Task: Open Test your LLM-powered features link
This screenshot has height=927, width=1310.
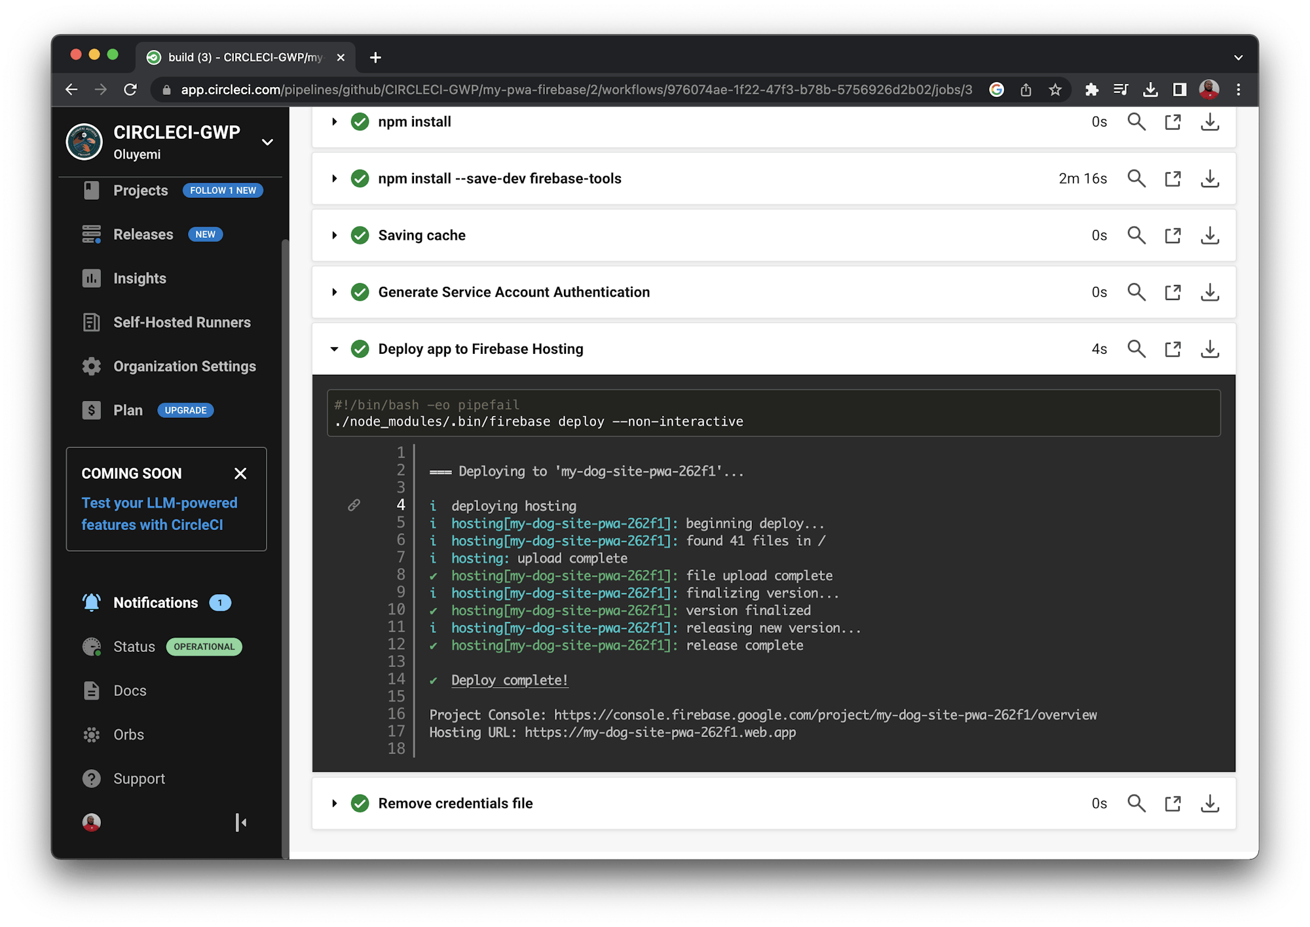Action: (159, 514)
